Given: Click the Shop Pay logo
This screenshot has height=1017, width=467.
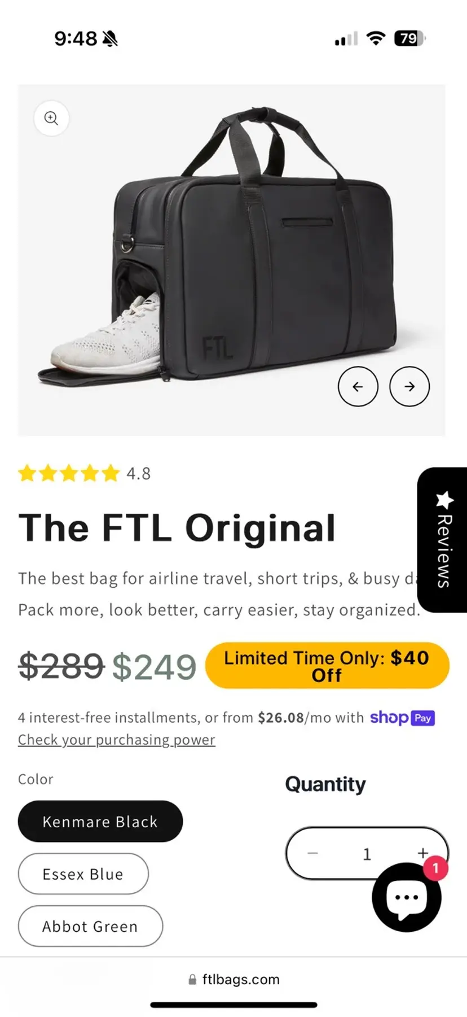Looking at the screenshot, I should tap(402, 718).
